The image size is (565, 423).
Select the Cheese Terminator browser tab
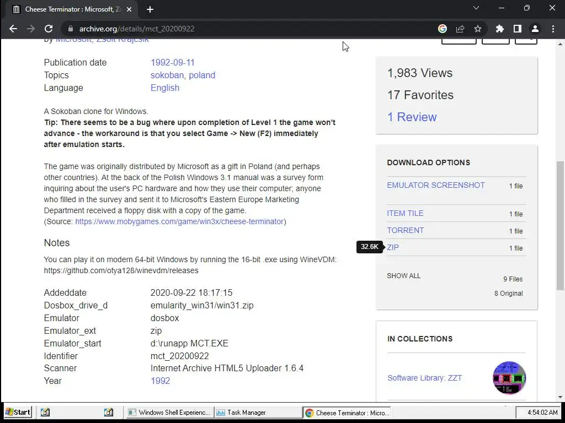(72, 9)
